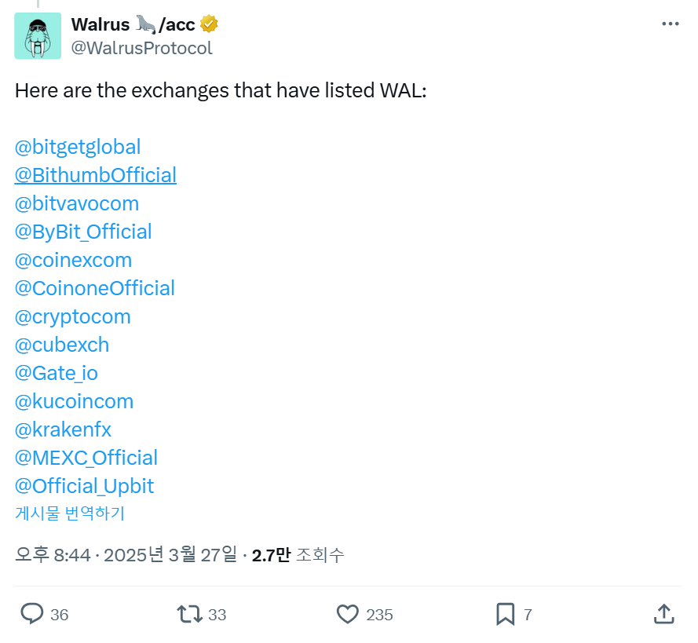The height and width of the screenshot is (643, 698).
Task: Open the three-dot more options menu
Action: click(x=670, y=24)
